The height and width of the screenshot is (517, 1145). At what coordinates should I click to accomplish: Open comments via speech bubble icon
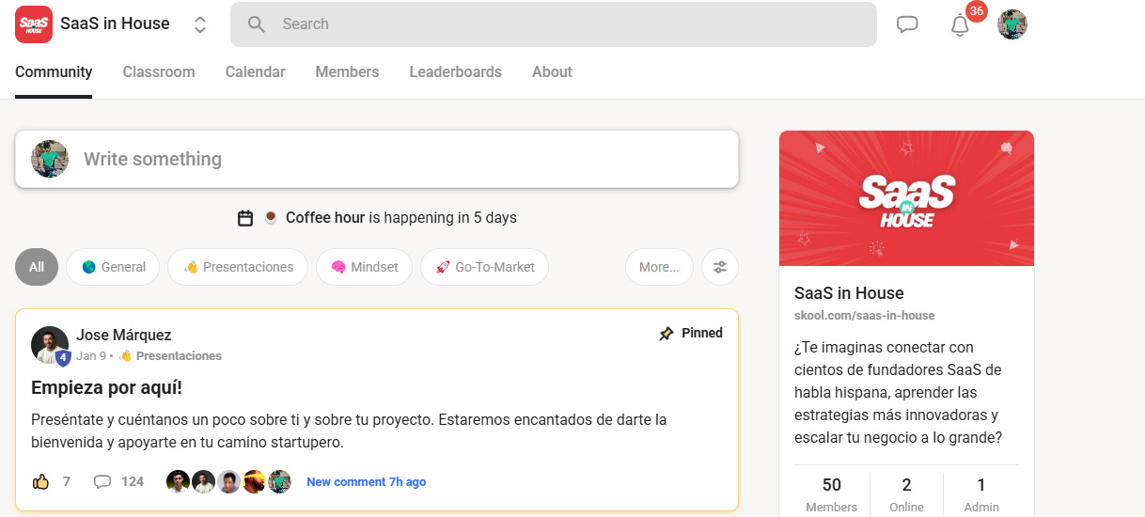click(102, 481)
